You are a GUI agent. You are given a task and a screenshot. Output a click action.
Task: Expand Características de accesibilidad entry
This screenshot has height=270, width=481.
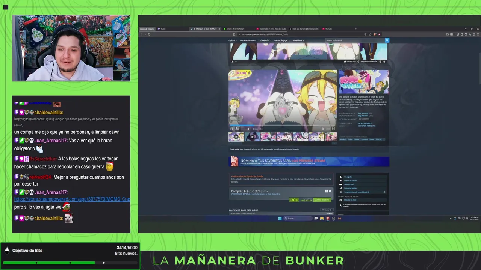(x=363, y=192)
